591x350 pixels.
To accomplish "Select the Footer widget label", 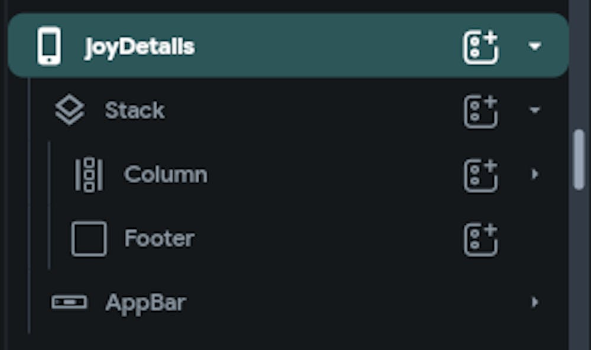I will pyautogui.click(x=159, y=239).
